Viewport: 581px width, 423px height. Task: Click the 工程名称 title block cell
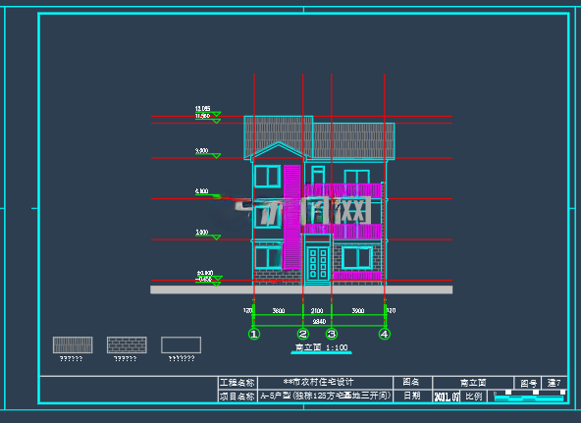[238, 383]
